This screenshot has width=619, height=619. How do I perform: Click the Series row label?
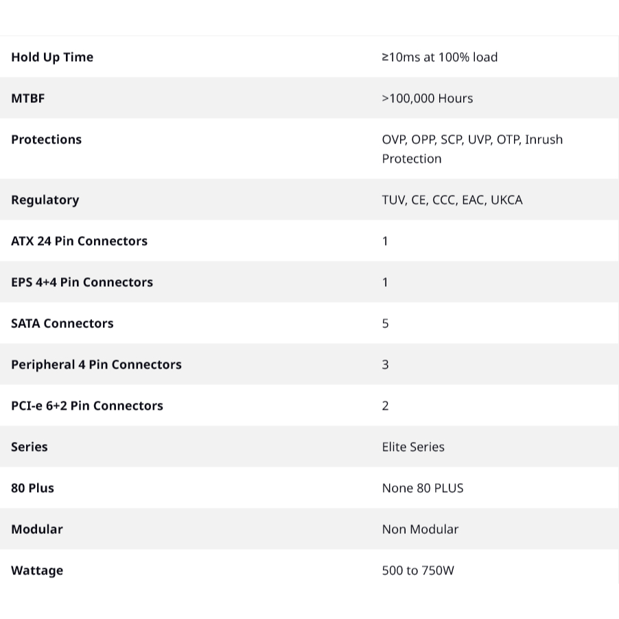click(30, 447)
